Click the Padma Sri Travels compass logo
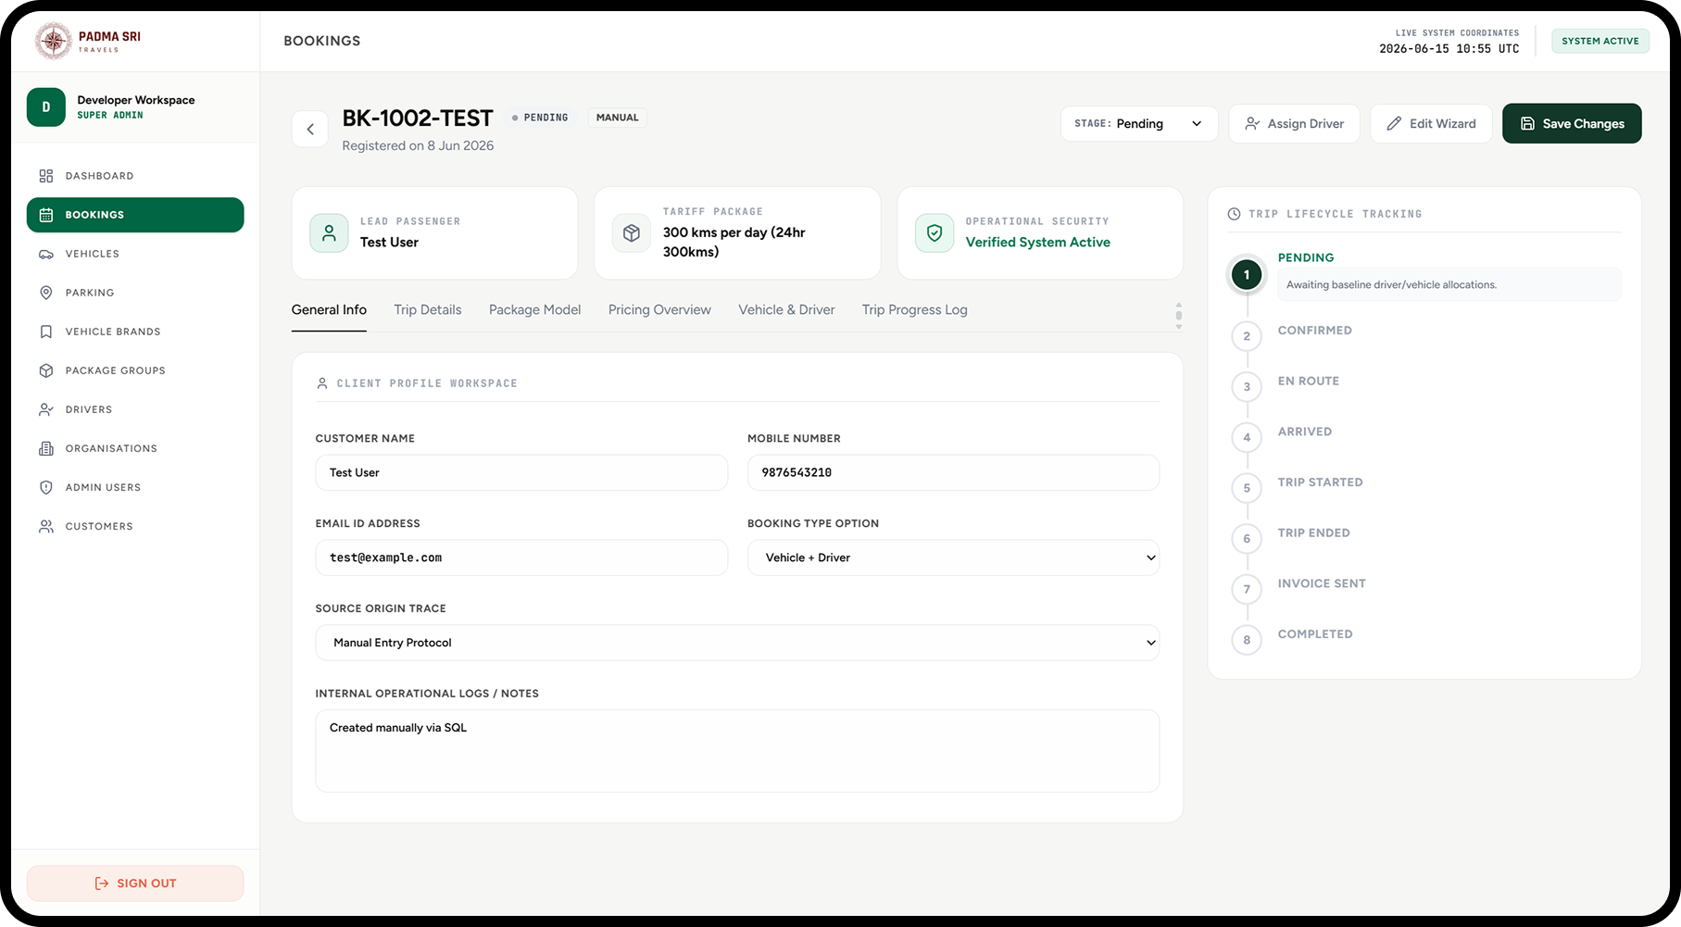 [53, 41]
